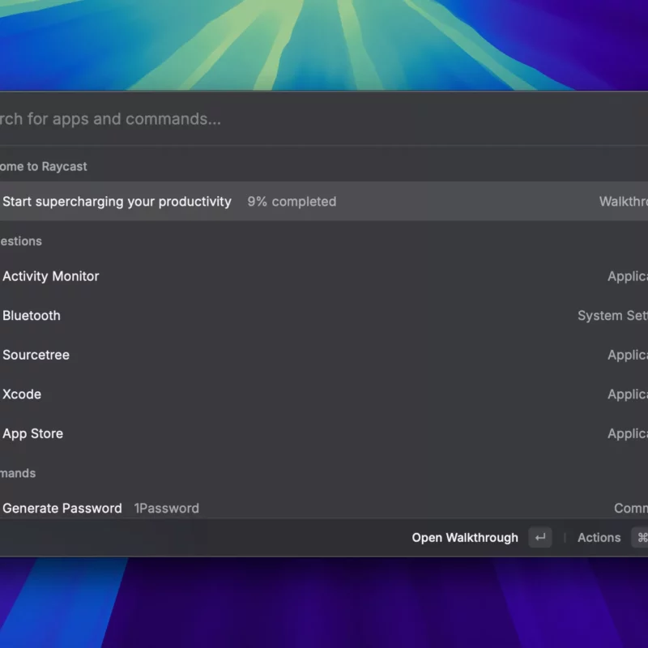Choose the Generate Password command

62,509
